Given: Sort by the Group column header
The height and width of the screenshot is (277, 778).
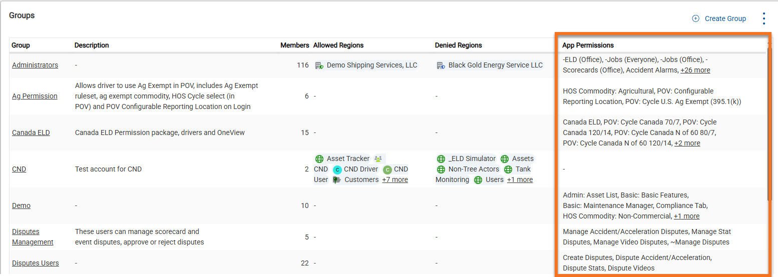Looking at the screenshot, I should pos(21,45).
